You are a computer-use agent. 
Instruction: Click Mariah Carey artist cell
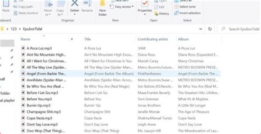pyautogui.click(x=148, y=61)
